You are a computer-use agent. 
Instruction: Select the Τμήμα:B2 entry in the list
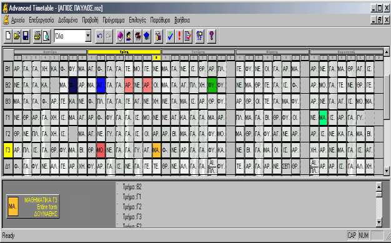[132, 187]
